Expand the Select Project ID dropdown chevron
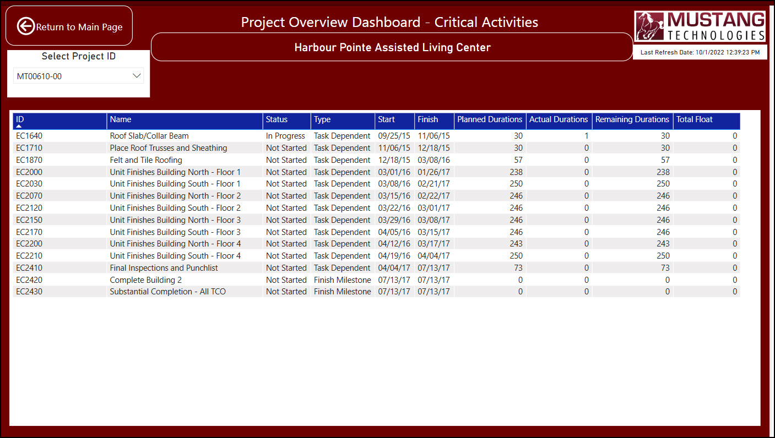This screenshot has height=438, width=775. 137,76
